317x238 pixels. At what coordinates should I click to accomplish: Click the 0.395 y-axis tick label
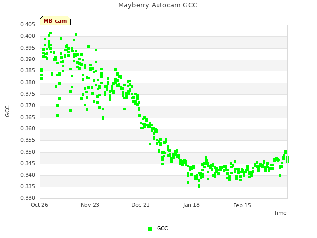pyautogui.click(x=28, y=48)
